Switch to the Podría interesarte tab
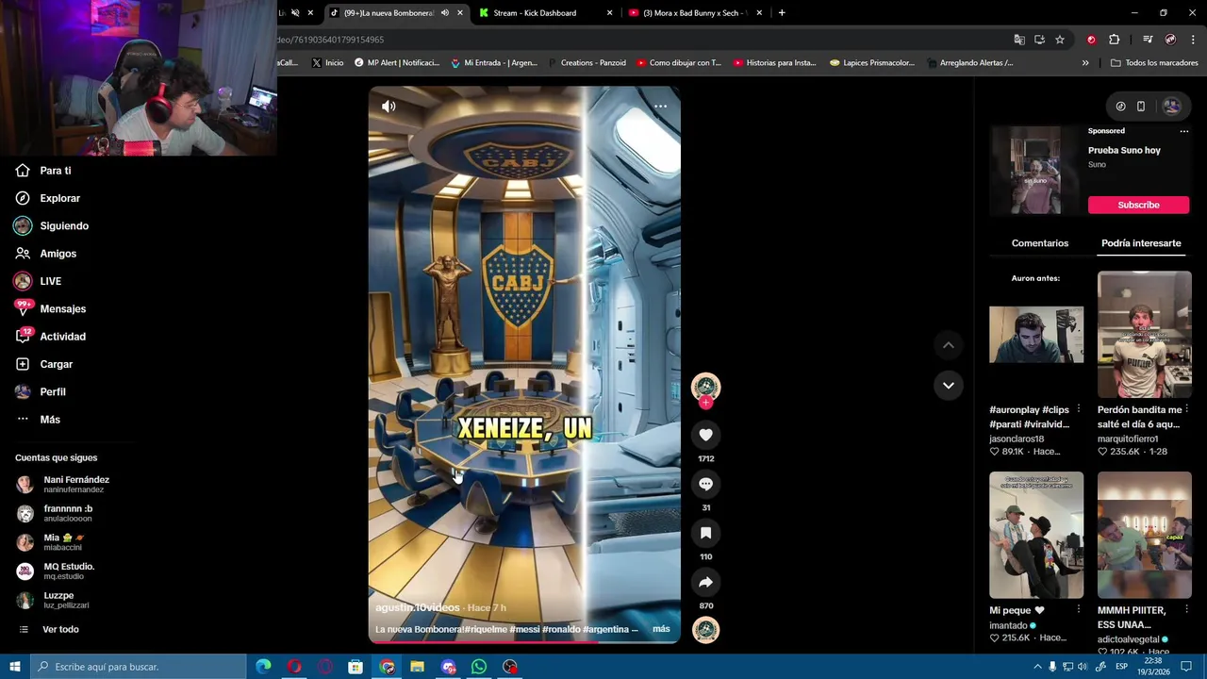Image resolution: width=1207 pixels, height=679 pixels. (1141, 243)
